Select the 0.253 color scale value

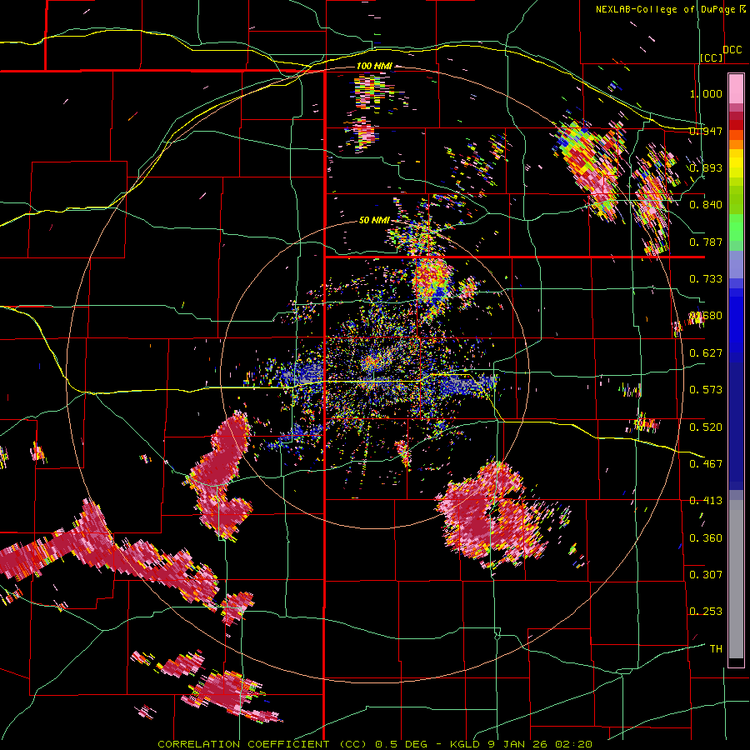tap(706, 612)
